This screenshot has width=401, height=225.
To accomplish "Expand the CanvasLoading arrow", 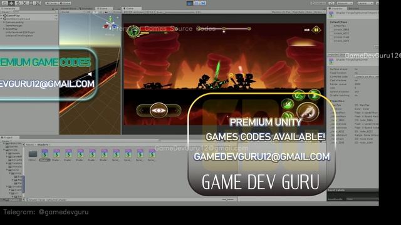I will coord(4,22).
